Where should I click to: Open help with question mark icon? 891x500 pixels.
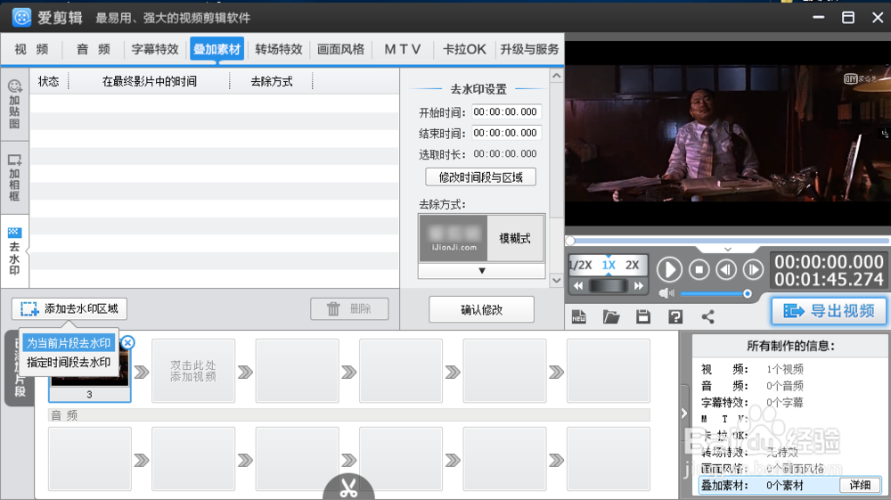pyautogui.click(x=675, y=317)
